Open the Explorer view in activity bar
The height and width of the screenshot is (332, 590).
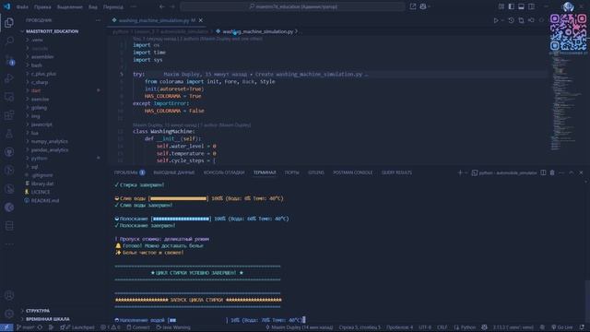point(9,23)
